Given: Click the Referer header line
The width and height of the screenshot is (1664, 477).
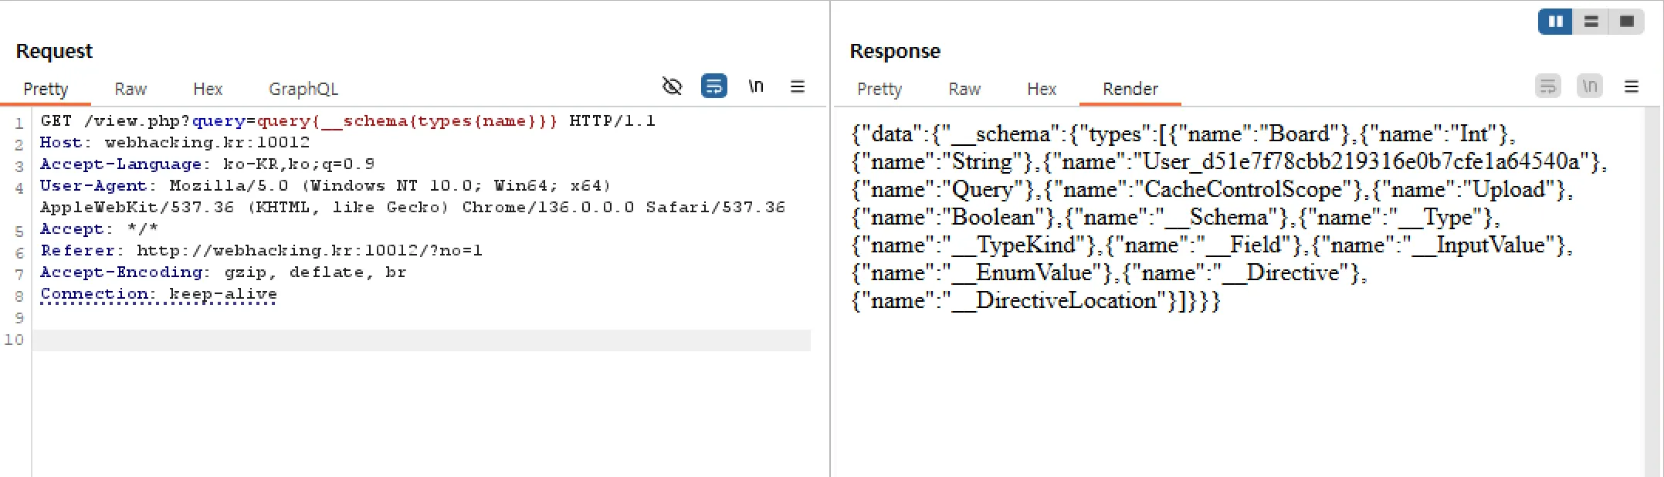Looking at the screenshot, I should click(x=261, y=251).
